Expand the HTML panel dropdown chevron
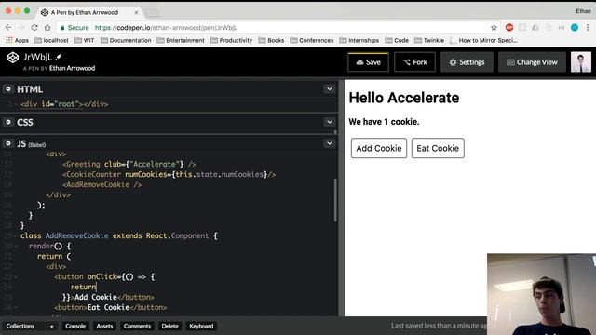Screen dimensions: 596x335 [x=329, y=89]
